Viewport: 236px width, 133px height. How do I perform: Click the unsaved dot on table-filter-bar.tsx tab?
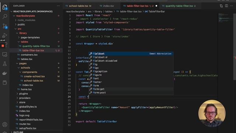(x=156, y=6)
